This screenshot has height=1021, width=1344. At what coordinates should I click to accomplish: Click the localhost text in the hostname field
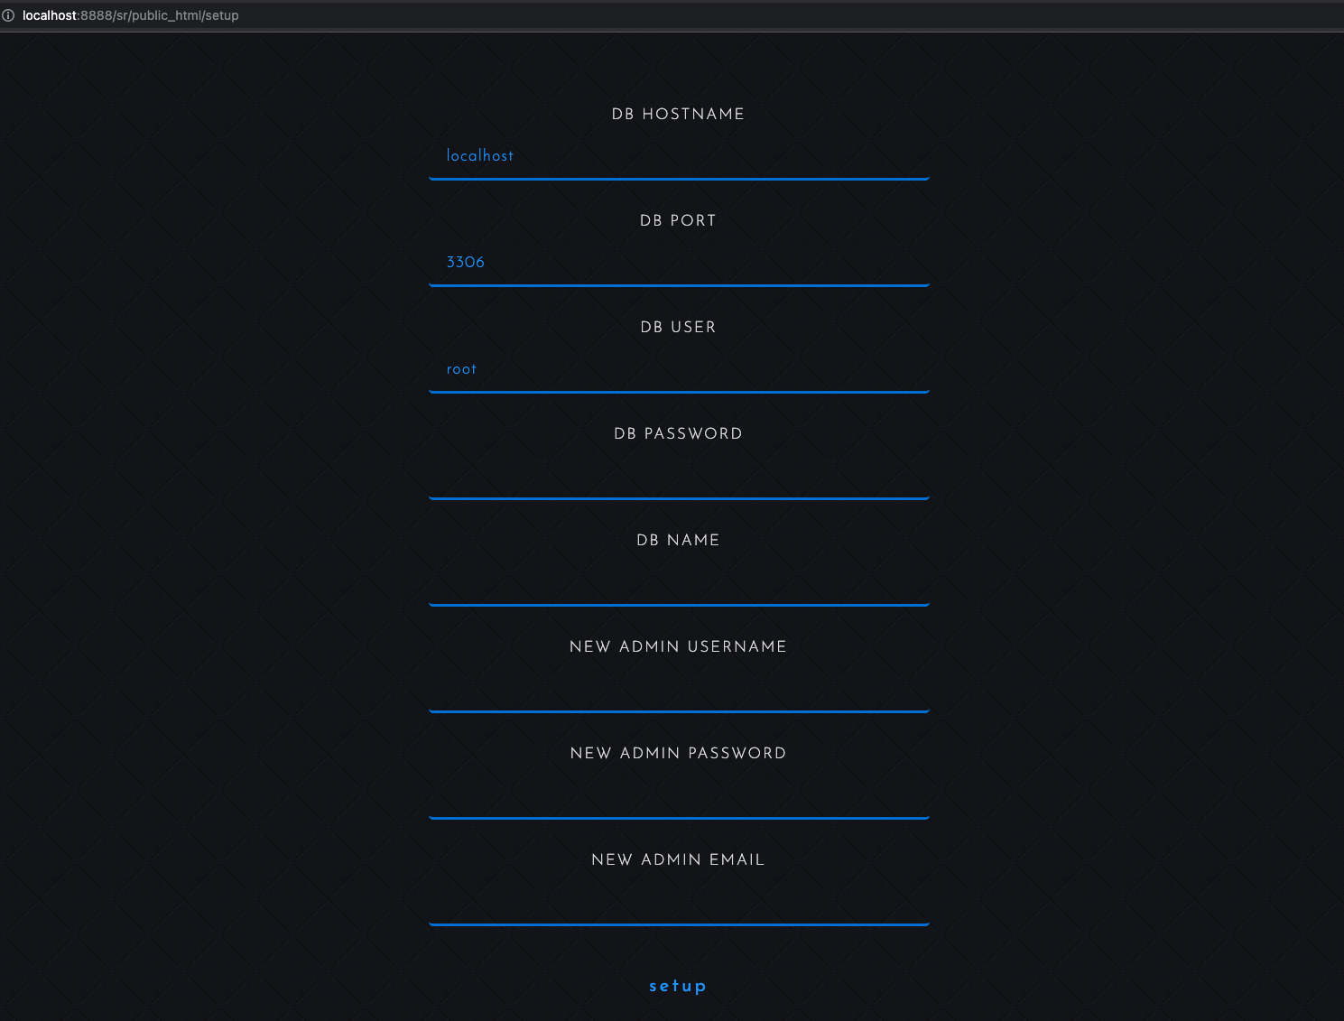(479, 155)
